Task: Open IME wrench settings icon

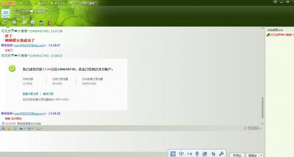Action: tap(221, 154)
